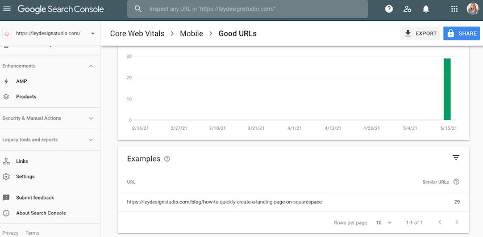This screenshot has height=237, width=483.
Task: Open the hamburger navigation menu
Action: click(7, 9)
